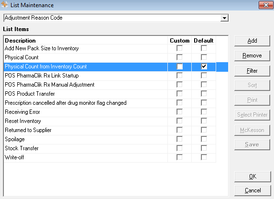274x199 pixels.
Task: Click the Remove button
Action: (x=252, y=55)
